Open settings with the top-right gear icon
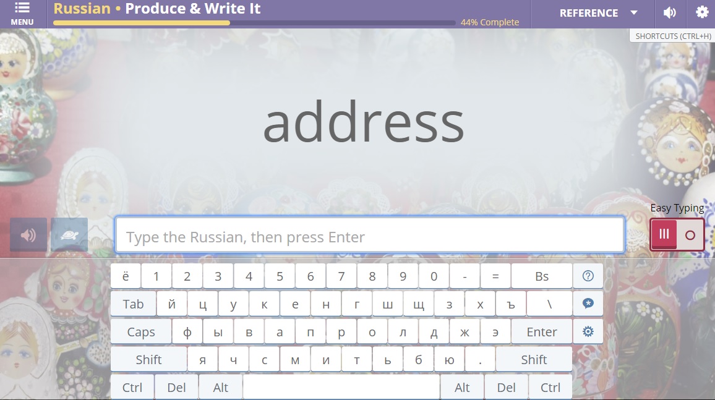The height and width of the screenshot is (400, 715). (701, 12)
